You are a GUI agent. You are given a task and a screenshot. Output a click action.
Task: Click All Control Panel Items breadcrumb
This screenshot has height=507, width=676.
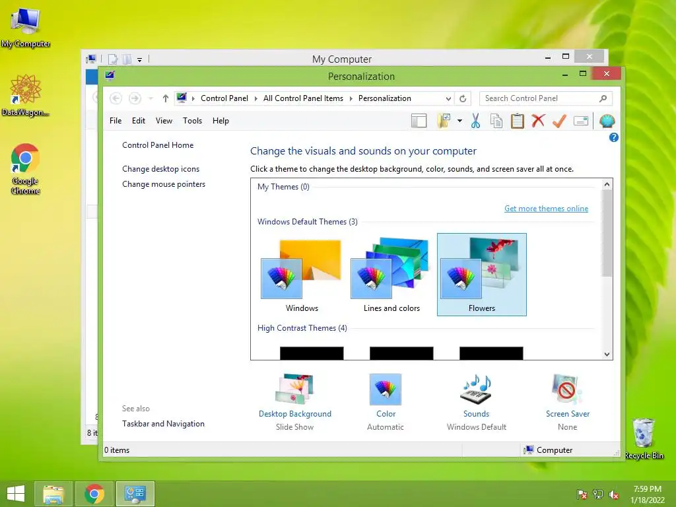coord(303,98)
